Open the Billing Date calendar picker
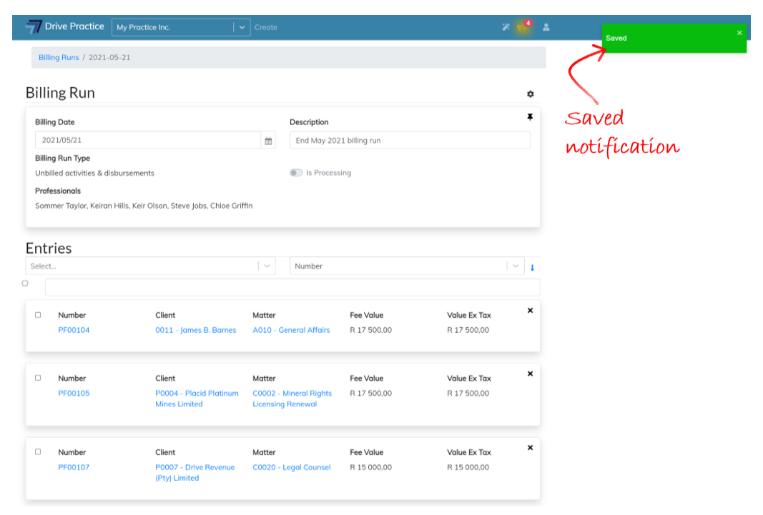Viewport: 763px width, 515px height. (x=268, y=141)
